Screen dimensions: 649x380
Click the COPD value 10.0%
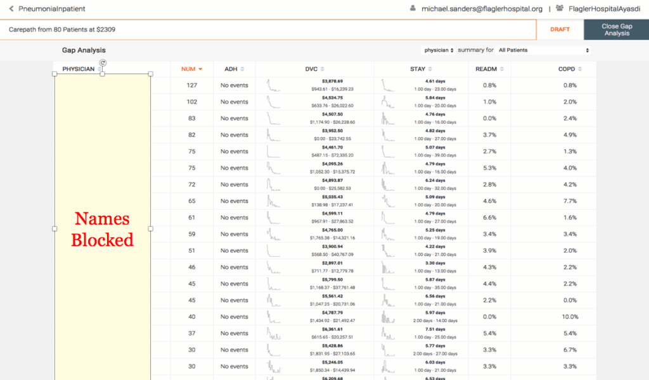[x=570, y=317]
